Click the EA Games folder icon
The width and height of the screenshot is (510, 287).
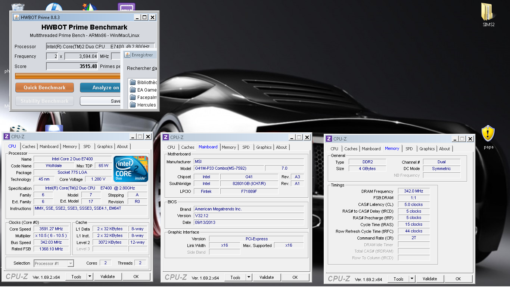pos(133,90)
